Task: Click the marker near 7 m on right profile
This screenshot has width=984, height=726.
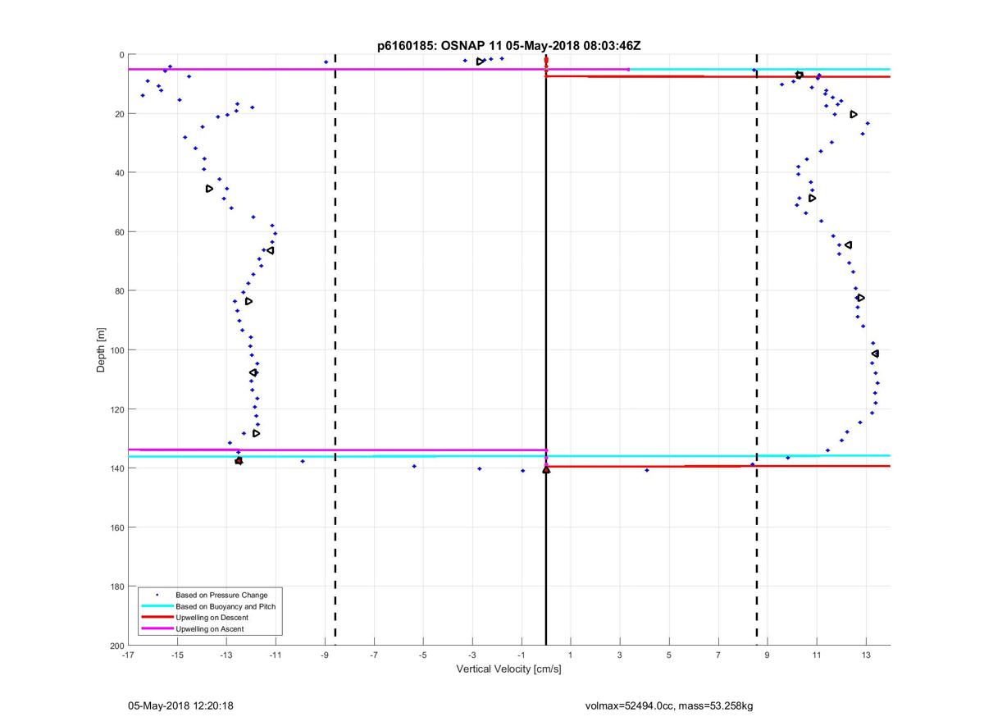Action: [x=799, y=75]
